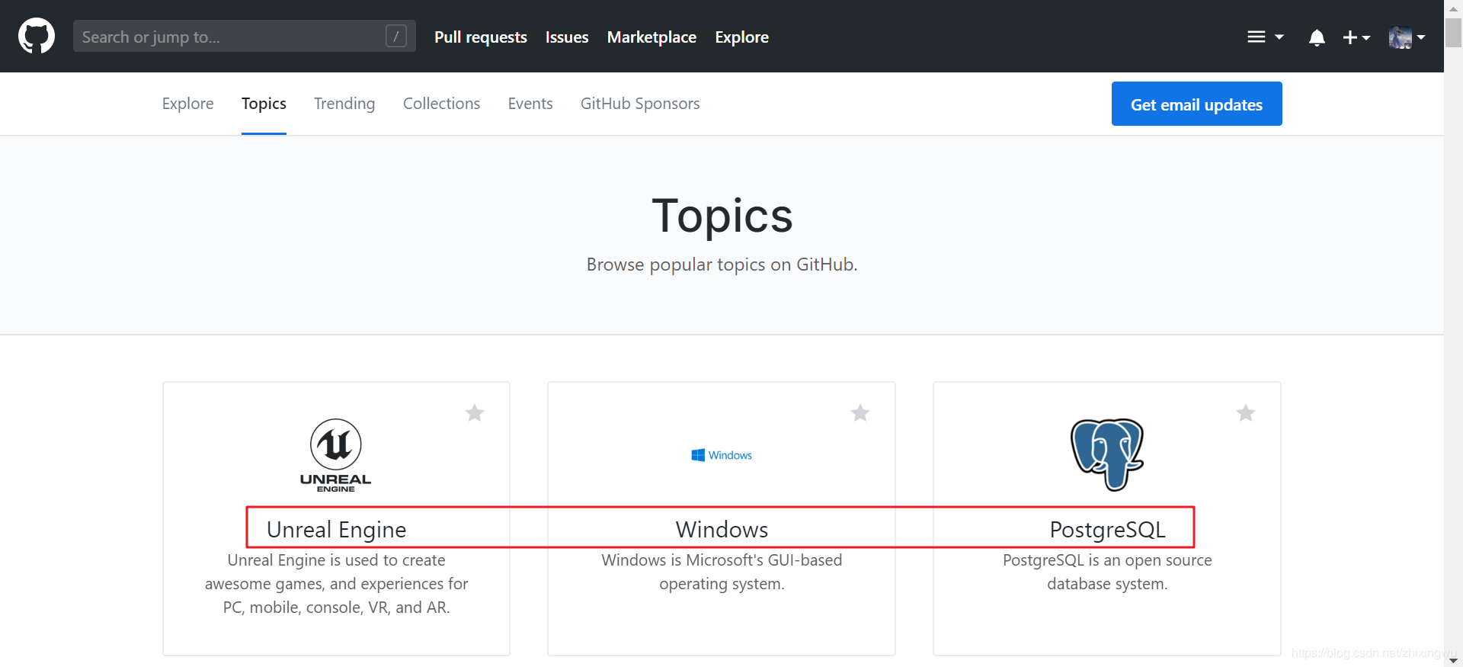Click the PostgreSQL description text
The height and width of the screenshot is (667, 1463).
click(1107, 572)
